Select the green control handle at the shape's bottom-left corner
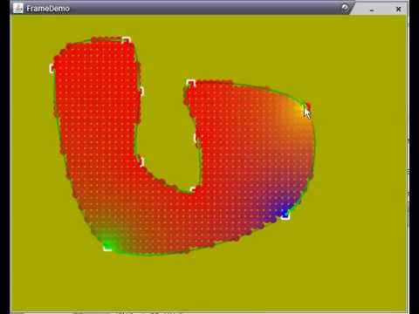Screen dimensions: 419x314 pyautogui.click(x=107, y=247)
